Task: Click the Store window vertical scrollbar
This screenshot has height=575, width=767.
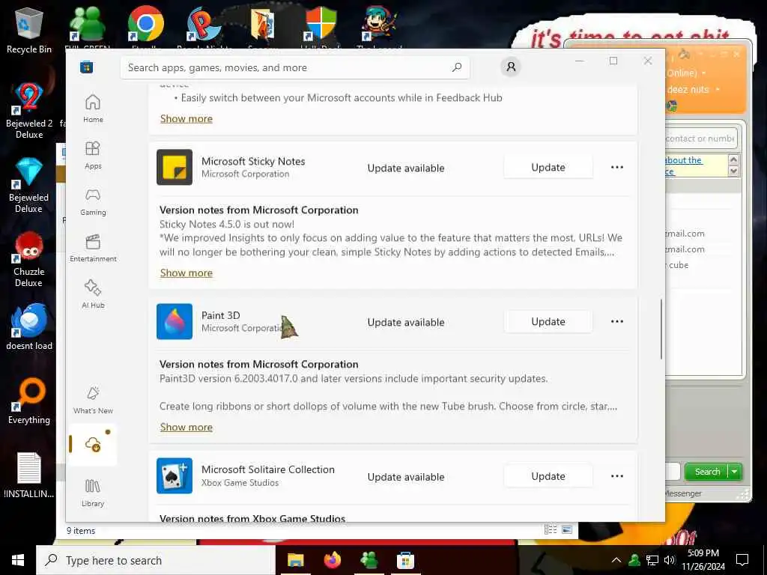Action: click(661, 329)
